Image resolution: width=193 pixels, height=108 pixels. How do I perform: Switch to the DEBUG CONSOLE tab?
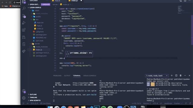pyautogui.click(x=90, y=76)
